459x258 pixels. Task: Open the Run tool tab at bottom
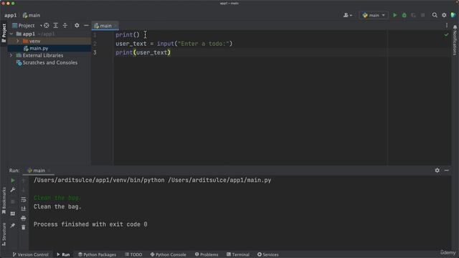[x=63, y=254]
